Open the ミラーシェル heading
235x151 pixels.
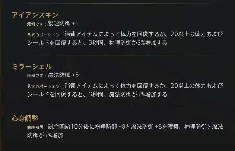coord(32,67)
